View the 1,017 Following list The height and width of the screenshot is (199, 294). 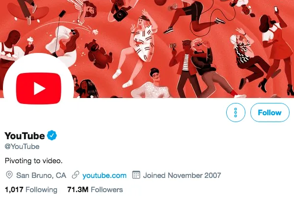pyautogui.click(x=31, y=190)
